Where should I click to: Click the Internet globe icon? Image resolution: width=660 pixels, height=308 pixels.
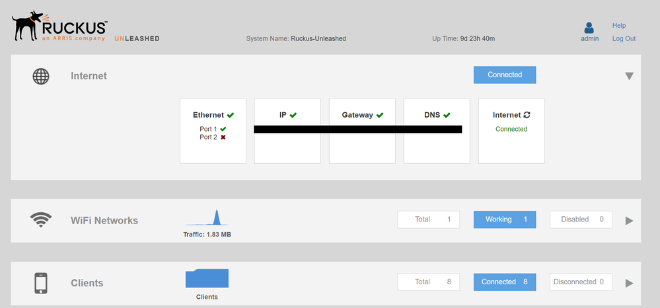(41, 76)
